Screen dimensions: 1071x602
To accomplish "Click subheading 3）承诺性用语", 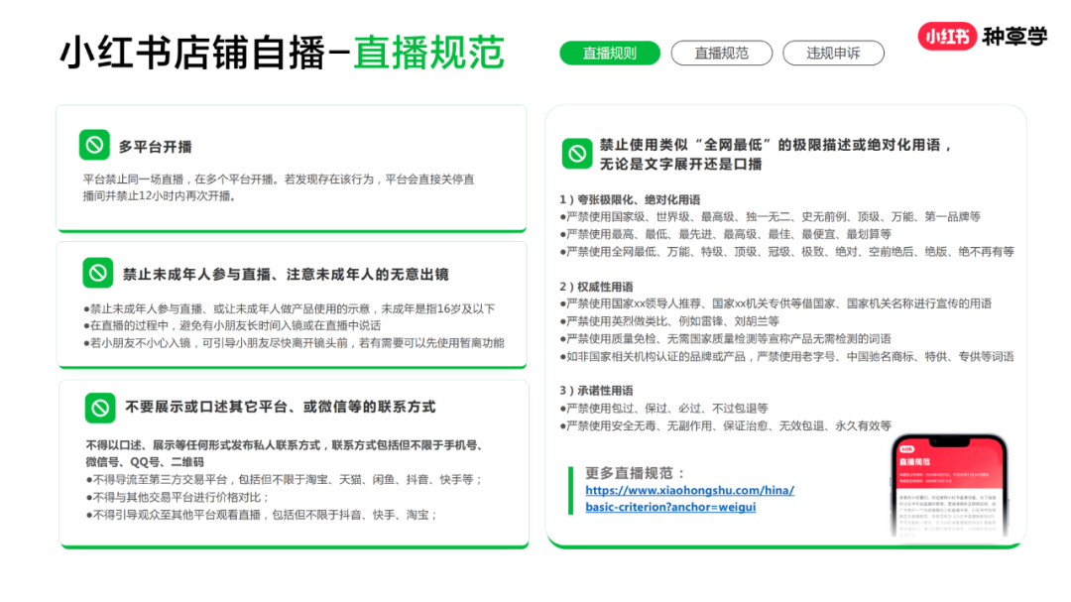I will (596, 390).
